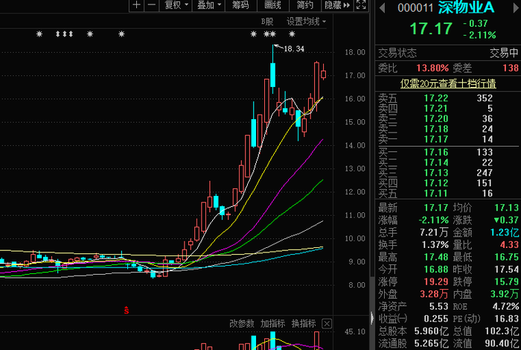The width and height of the screenshot is (521, 350).
Task: Click 今开 value 16.88
Action: 436,270
